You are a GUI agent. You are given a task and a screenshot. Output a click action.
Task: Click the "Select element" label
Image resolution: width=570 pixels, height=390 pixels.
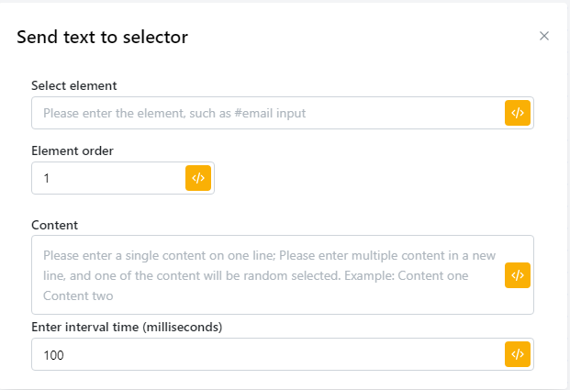coord(73,85)
